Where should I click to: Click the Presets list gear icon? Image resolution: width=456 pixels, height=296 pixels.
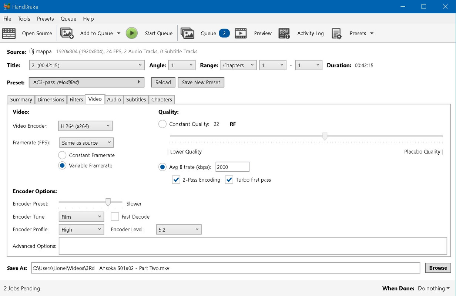pos(336,33)
